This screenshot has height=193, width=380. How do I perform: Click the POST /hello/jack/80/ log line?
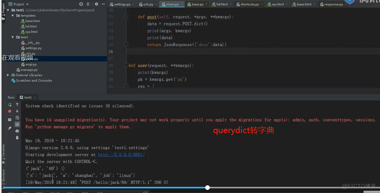[97, 183]
